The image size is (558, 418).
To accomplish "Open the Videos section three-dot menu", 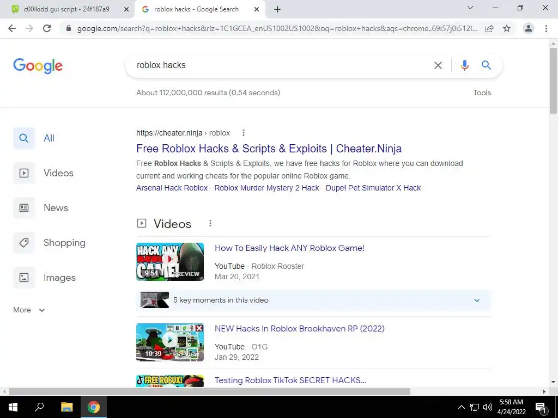I will click(x=210, y=223).
